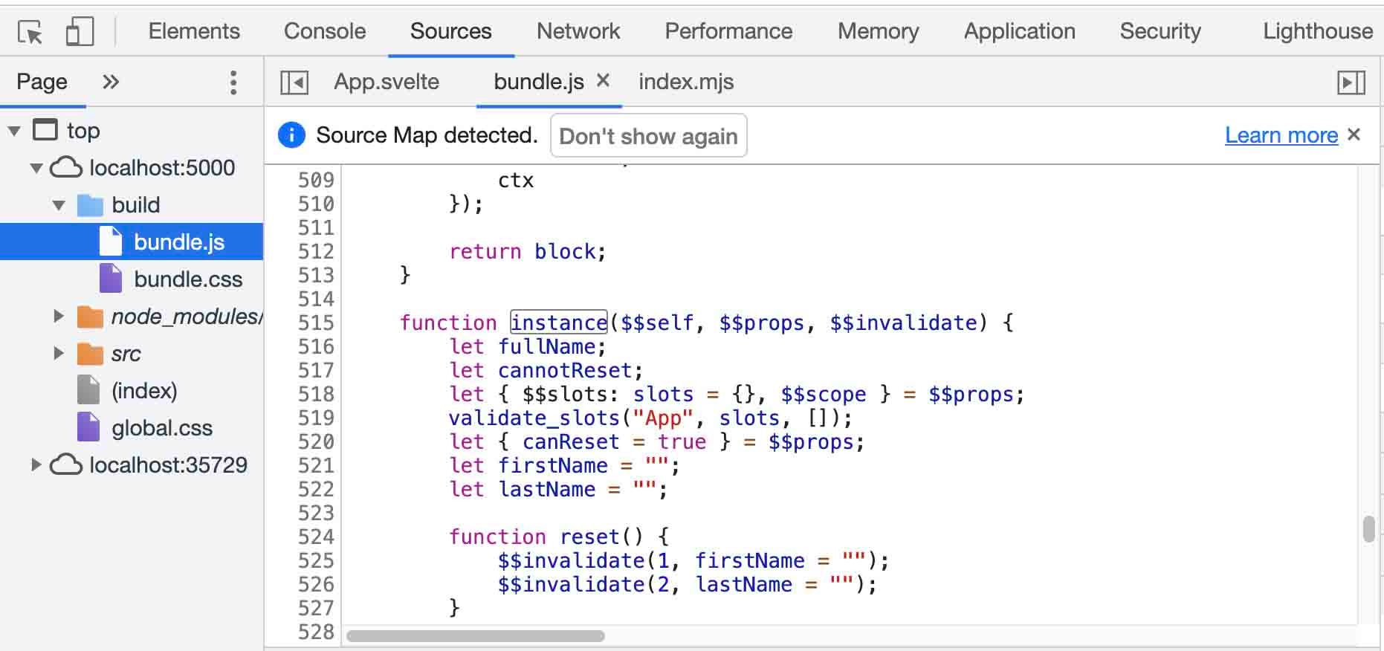This screenshot has height=651, width=1384.
Task: Switch to the Network panel tab
Action: tap(578, 31)
